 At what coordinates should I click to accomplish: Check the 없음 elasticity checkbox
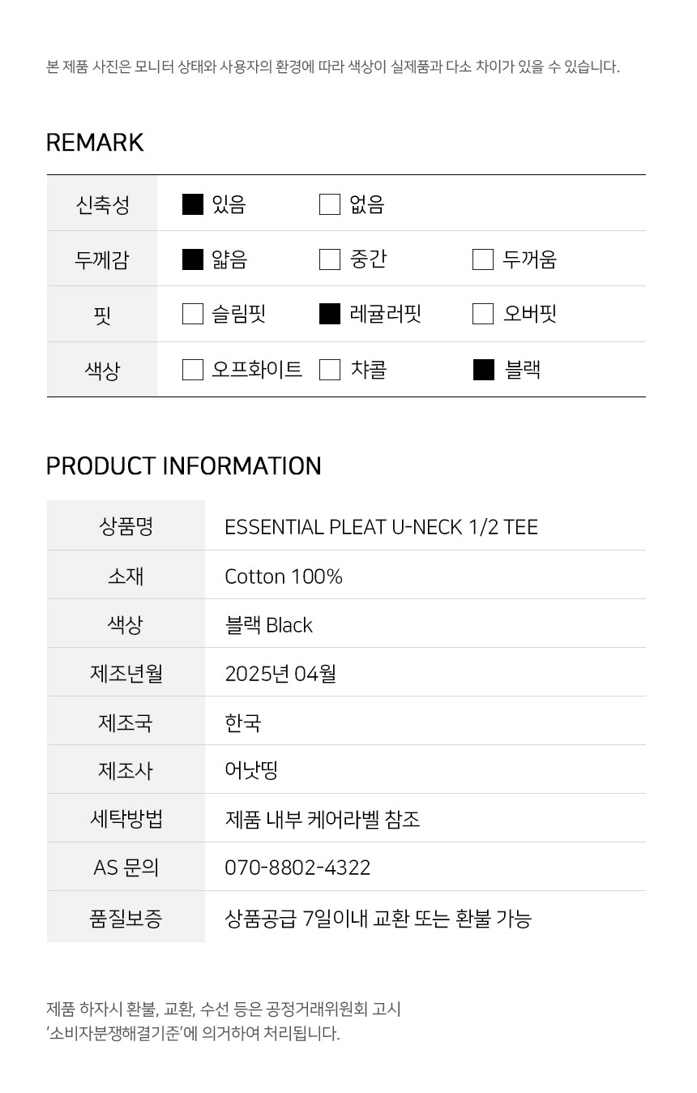pyautogui.click(x=330, y=204)
